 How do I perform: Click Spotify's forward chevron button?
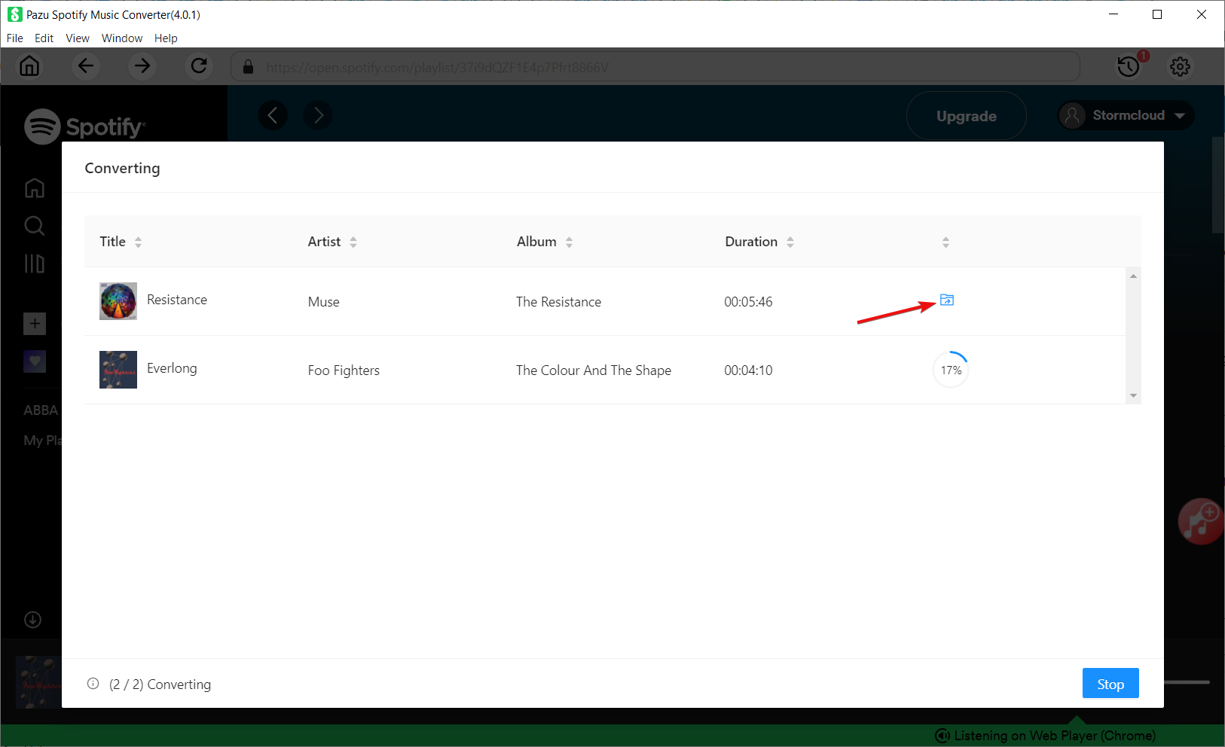(318, 115)
